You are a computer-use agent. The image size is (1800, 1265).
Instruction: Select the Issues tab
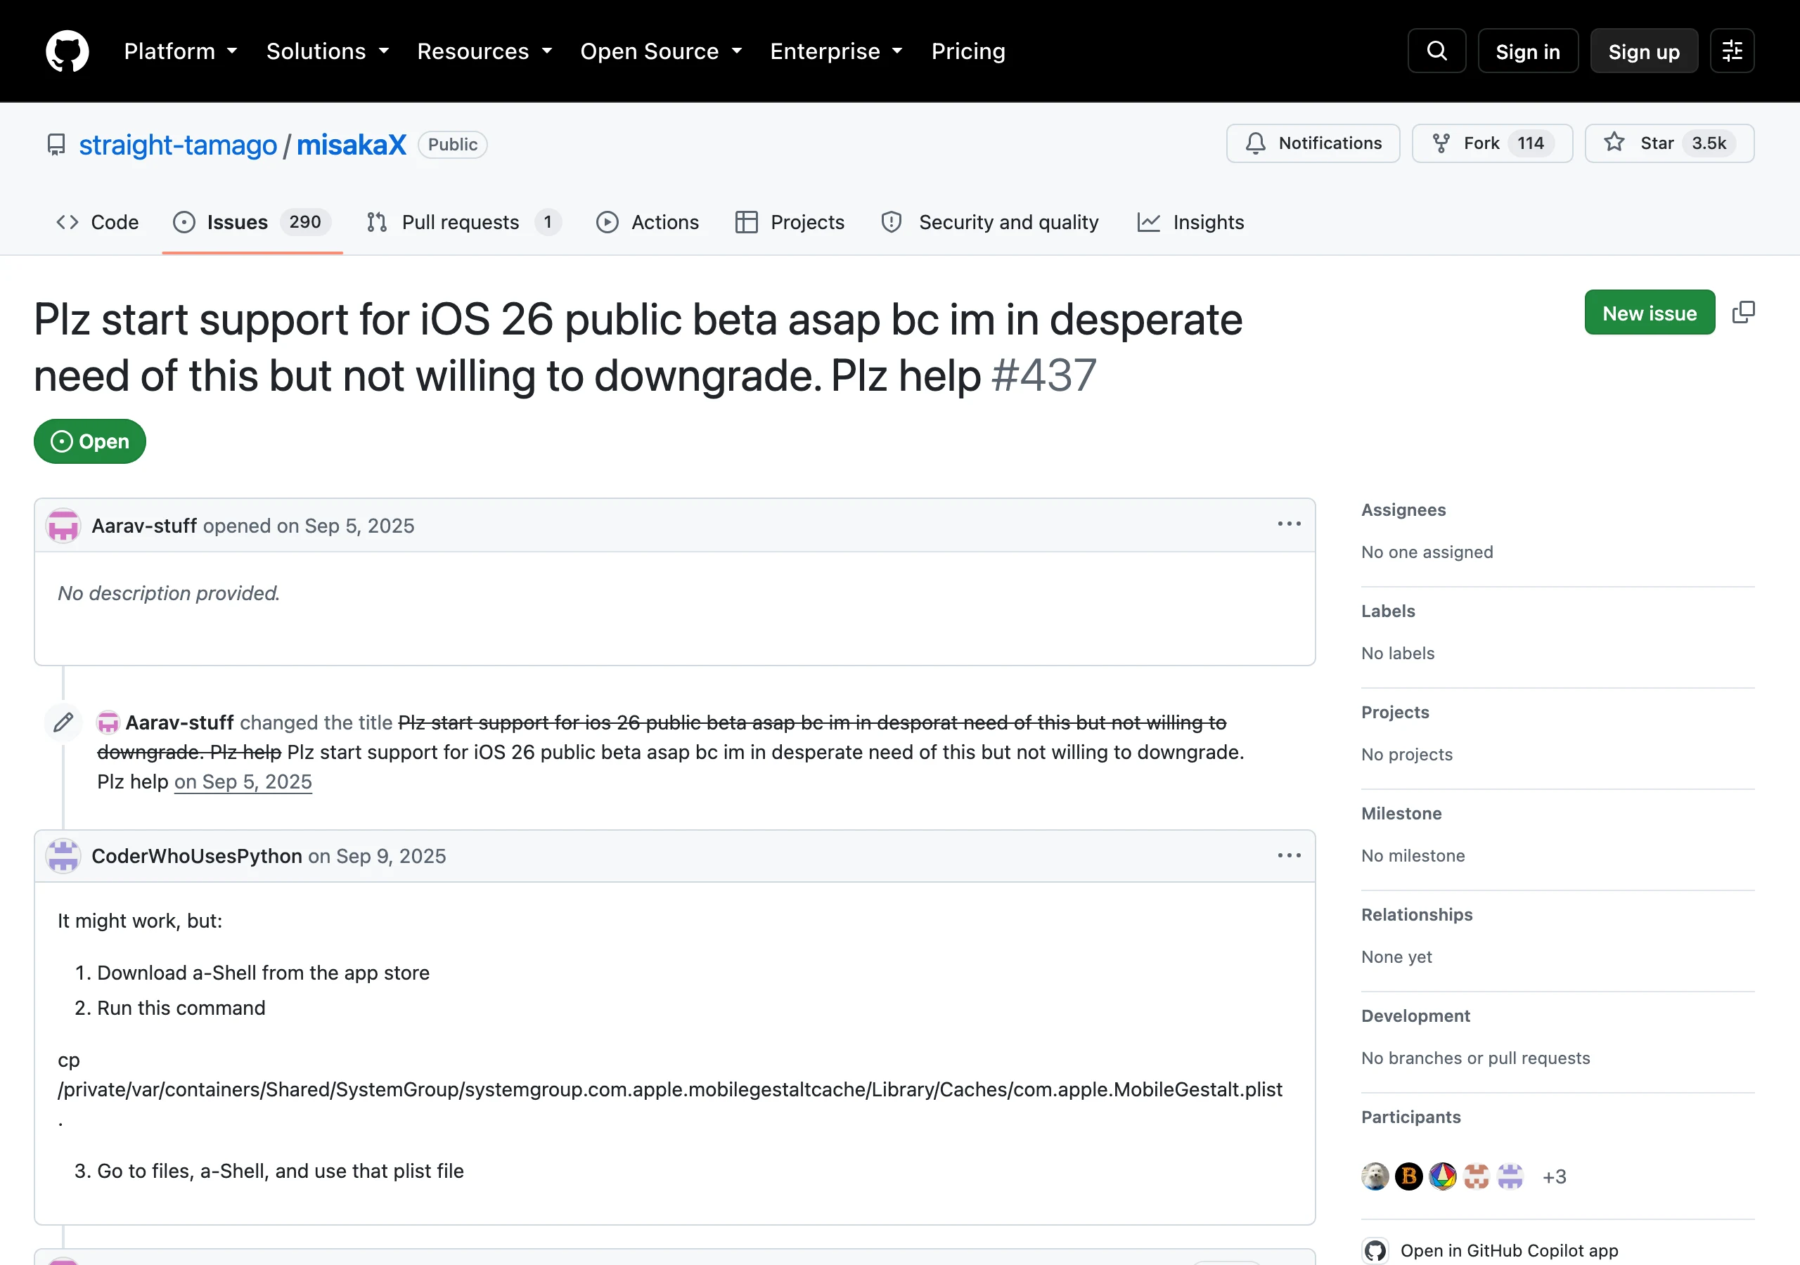click(x=252, y=223)
